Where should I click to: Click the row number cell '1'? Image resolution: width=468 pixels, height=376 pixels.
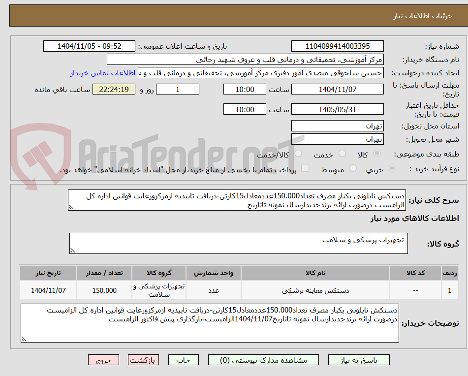[x=450, y=290]
